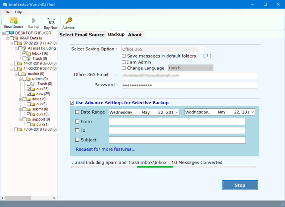Click the All mail Including folder icon
The height and width of the screenshot is (207, 285).
24,48
